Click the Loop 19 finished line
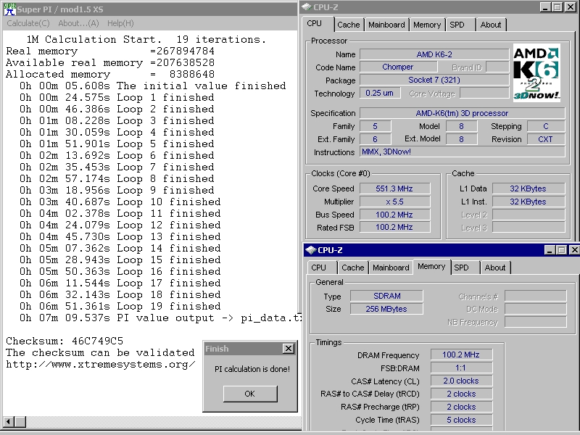The image size is (580, 435). 120,306
